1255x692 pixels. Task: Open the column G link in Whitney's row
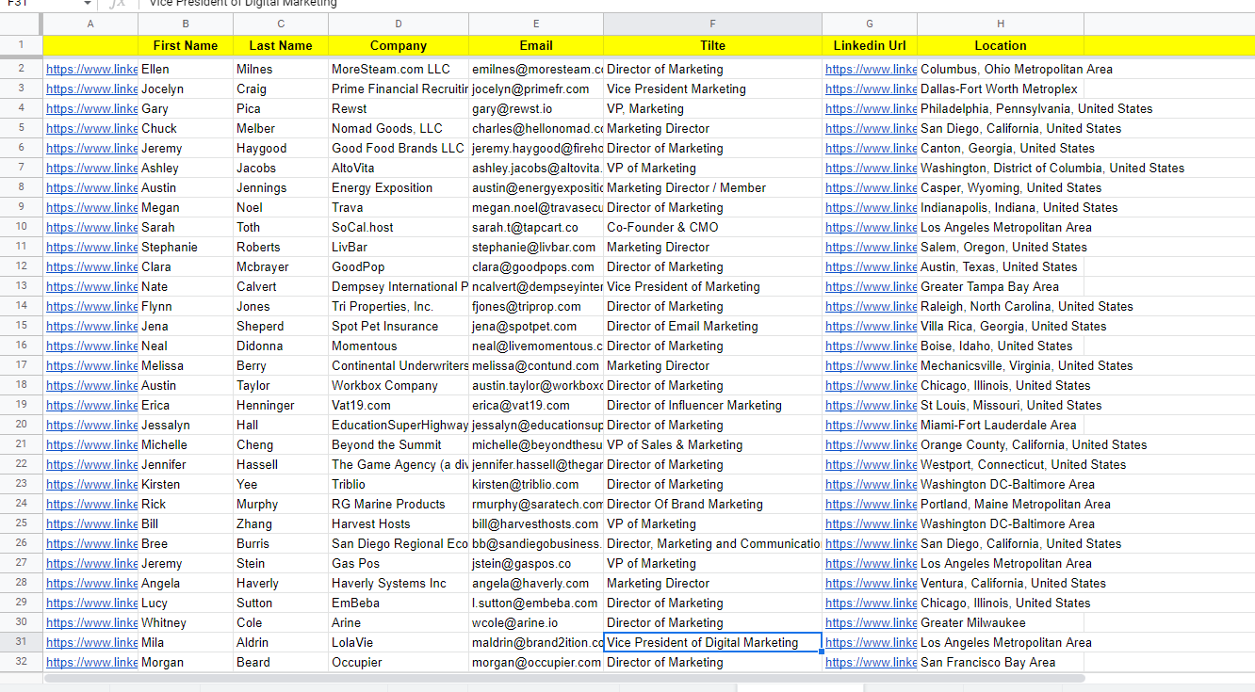[x=871, y=622]
